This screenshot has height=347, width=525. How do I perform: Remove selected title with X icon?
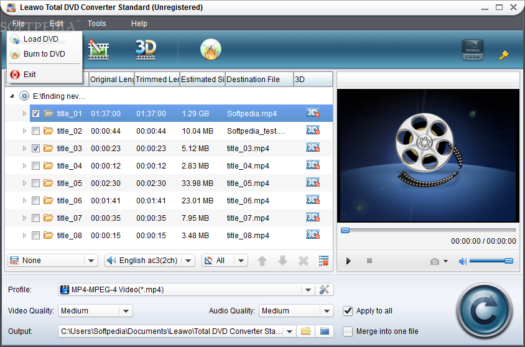point(304,261)
